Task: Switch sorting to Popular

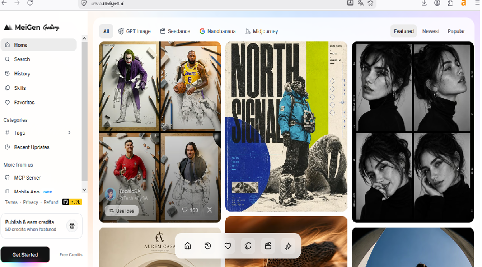Action: [x=456, y=31]
